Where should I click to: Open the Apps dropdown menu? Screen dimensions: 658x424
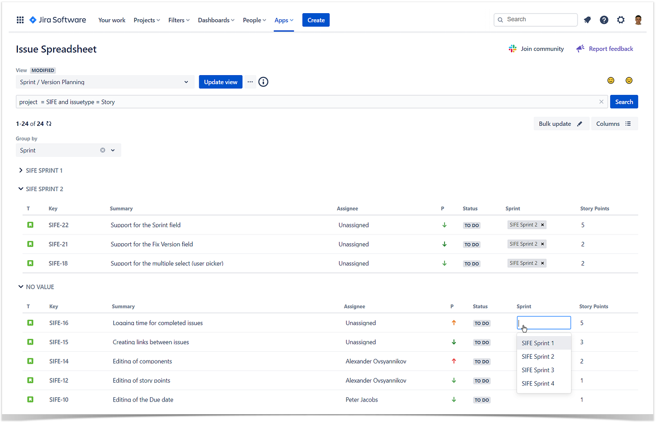tap(284, 20)
